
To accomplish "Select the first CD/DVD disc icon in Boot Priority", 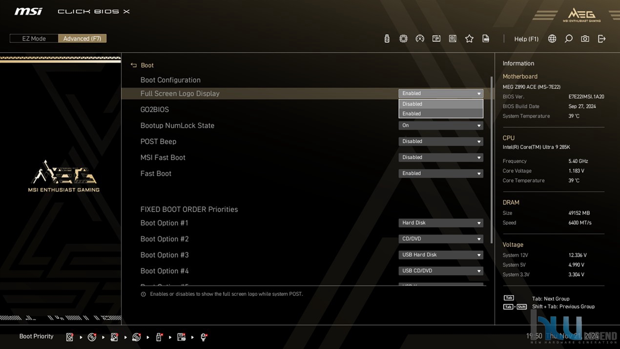I will [92, 337].
